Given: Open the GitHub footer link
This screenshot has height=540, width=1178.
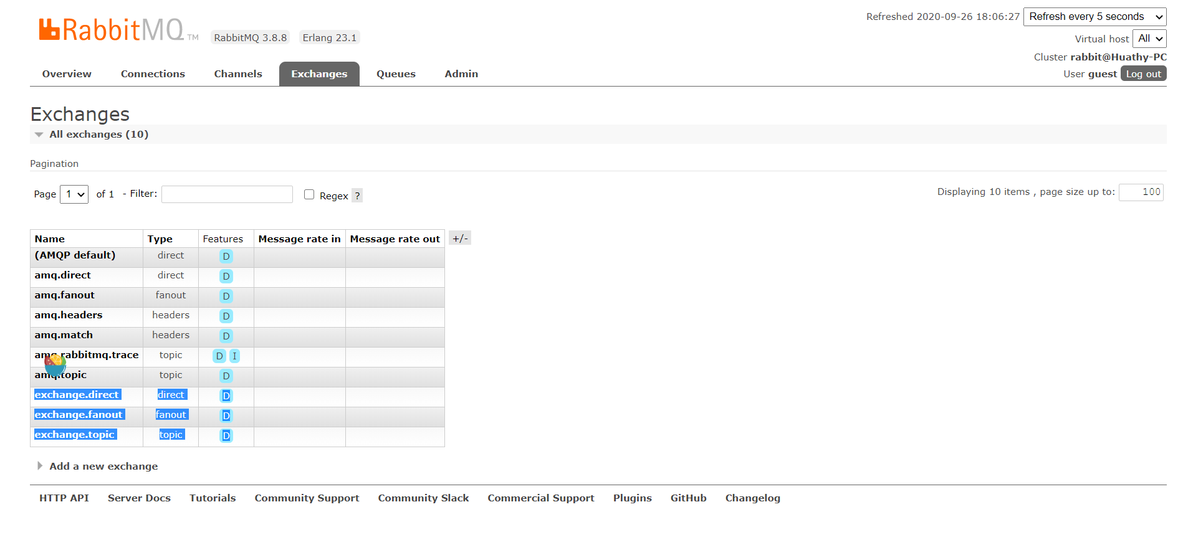Looking at the screenshot, I should pos(689,498).
